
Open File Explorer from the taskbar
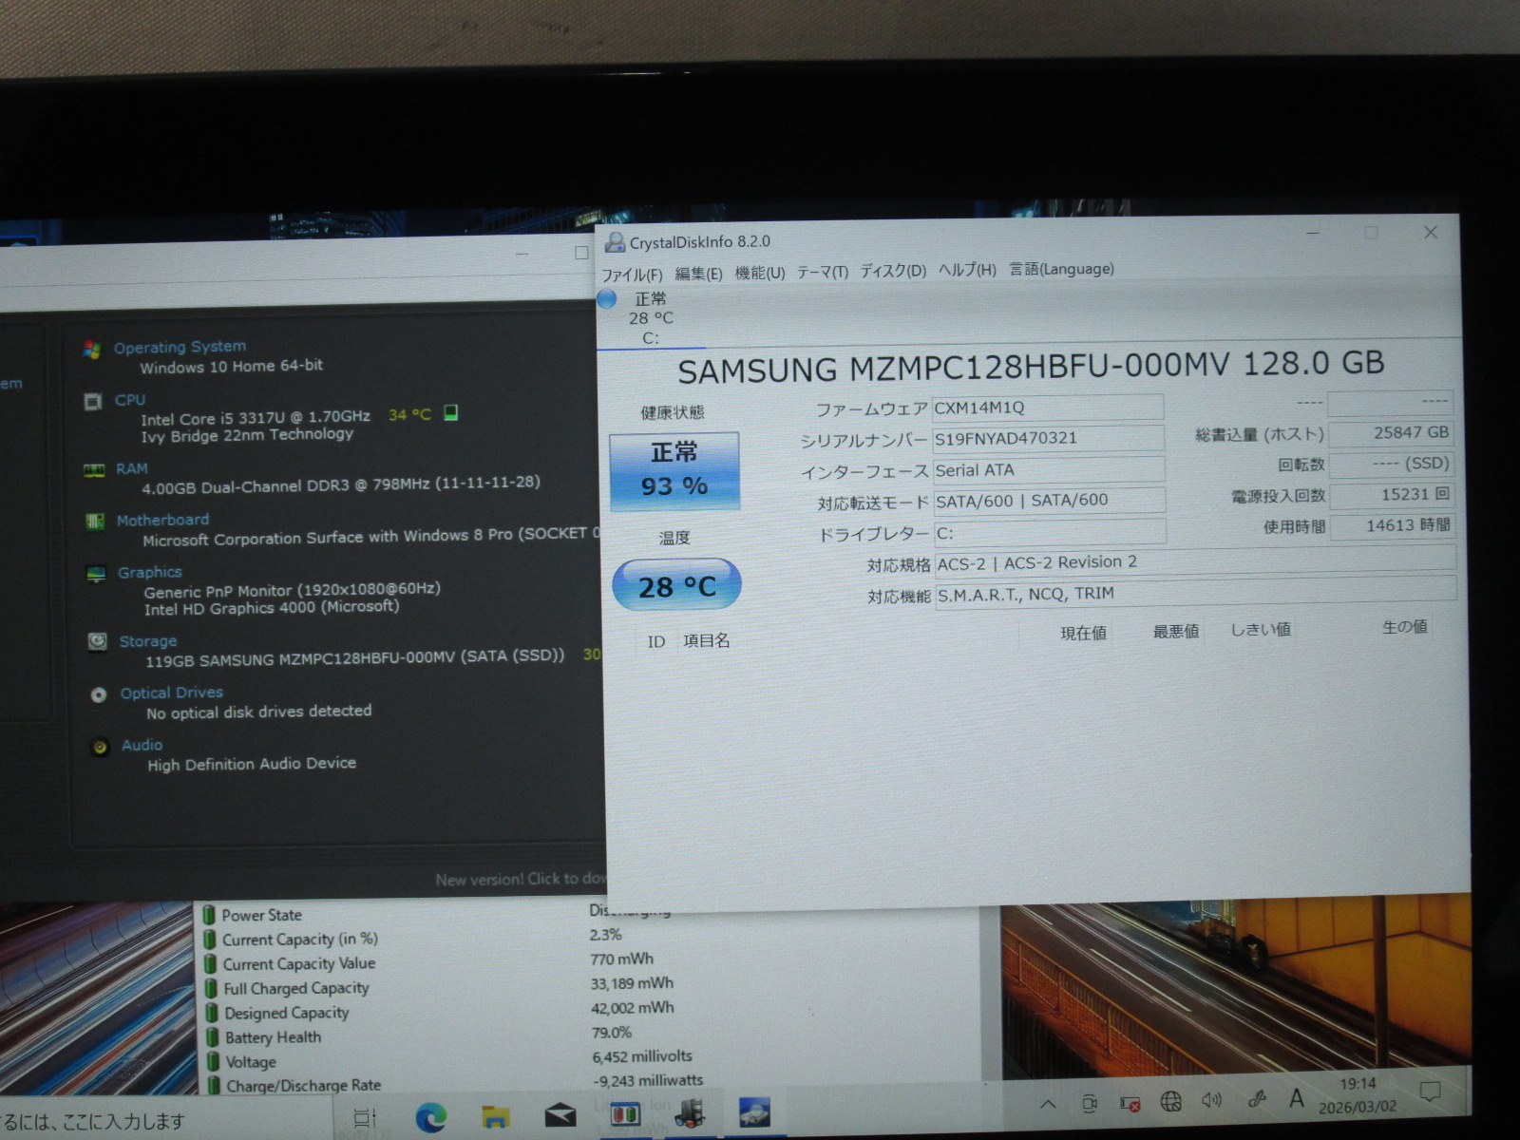[x=495, y=1115]
